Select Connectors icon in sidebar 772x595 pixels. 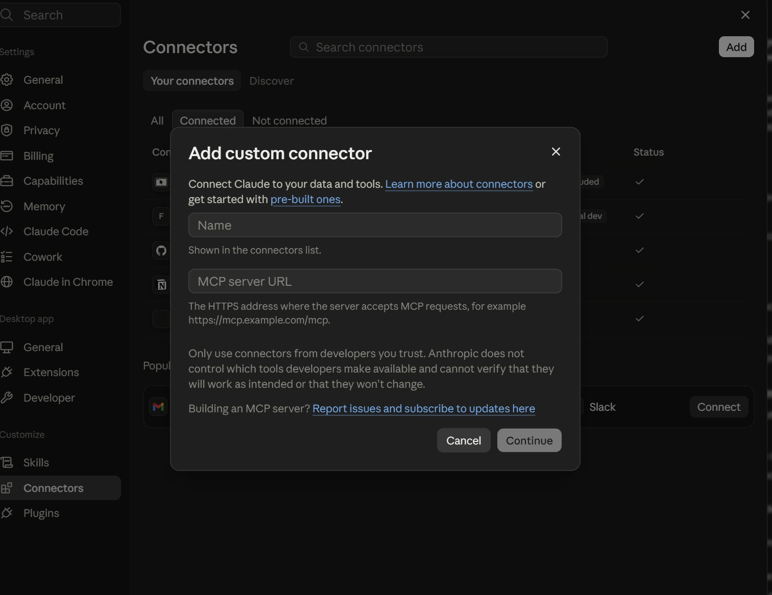point(7,488)
